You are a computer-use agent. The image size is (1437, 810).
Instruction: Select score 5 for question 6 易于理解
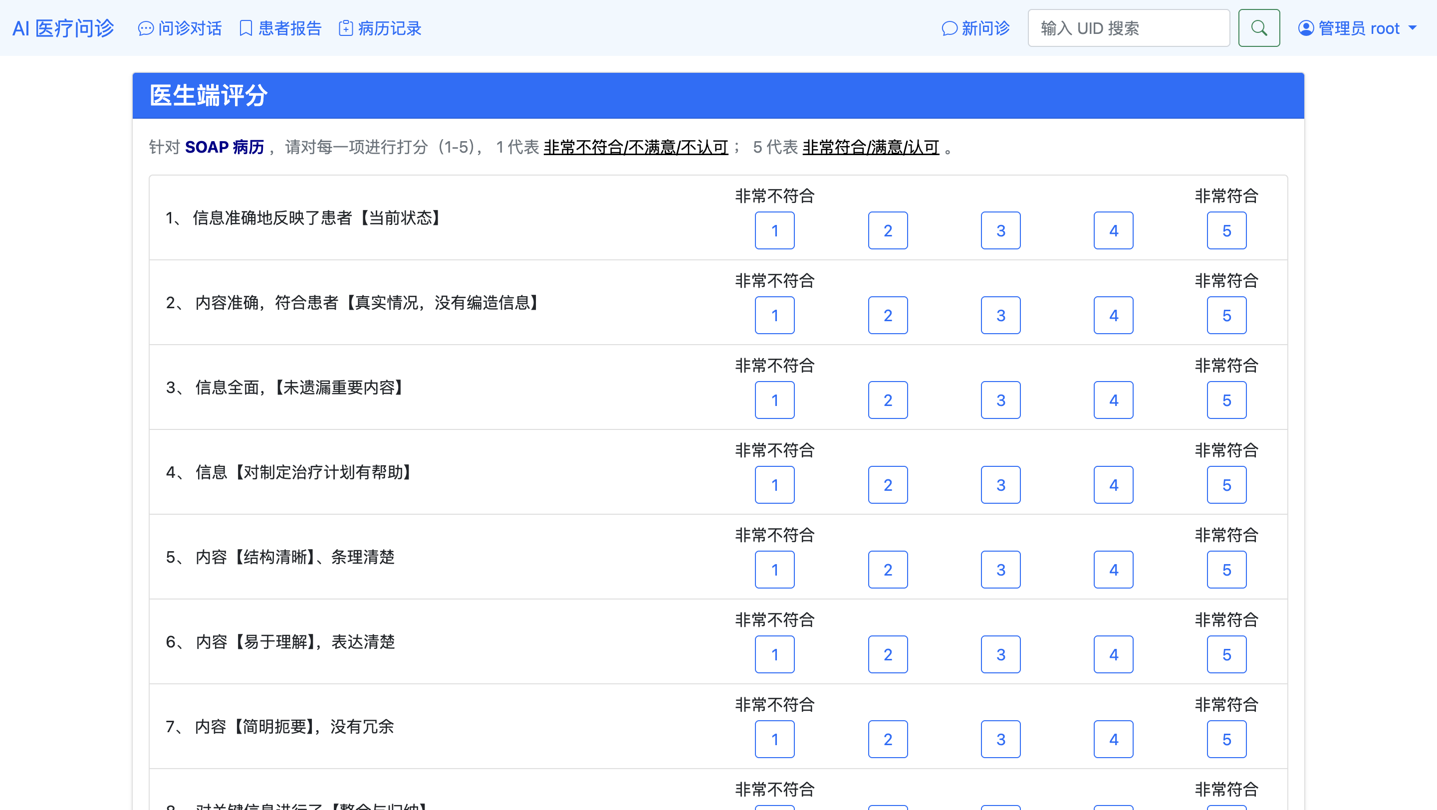pos(1226,654)
